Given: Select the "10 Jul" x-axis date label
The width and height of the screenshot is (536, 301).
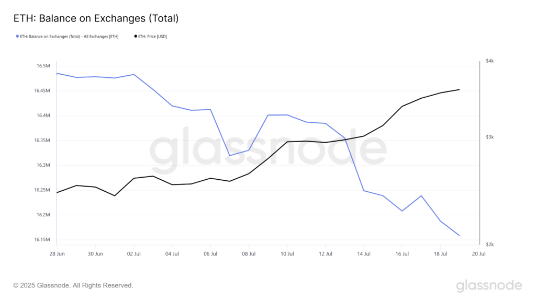Looking at the screenshot, I should (x=287, y=254).
